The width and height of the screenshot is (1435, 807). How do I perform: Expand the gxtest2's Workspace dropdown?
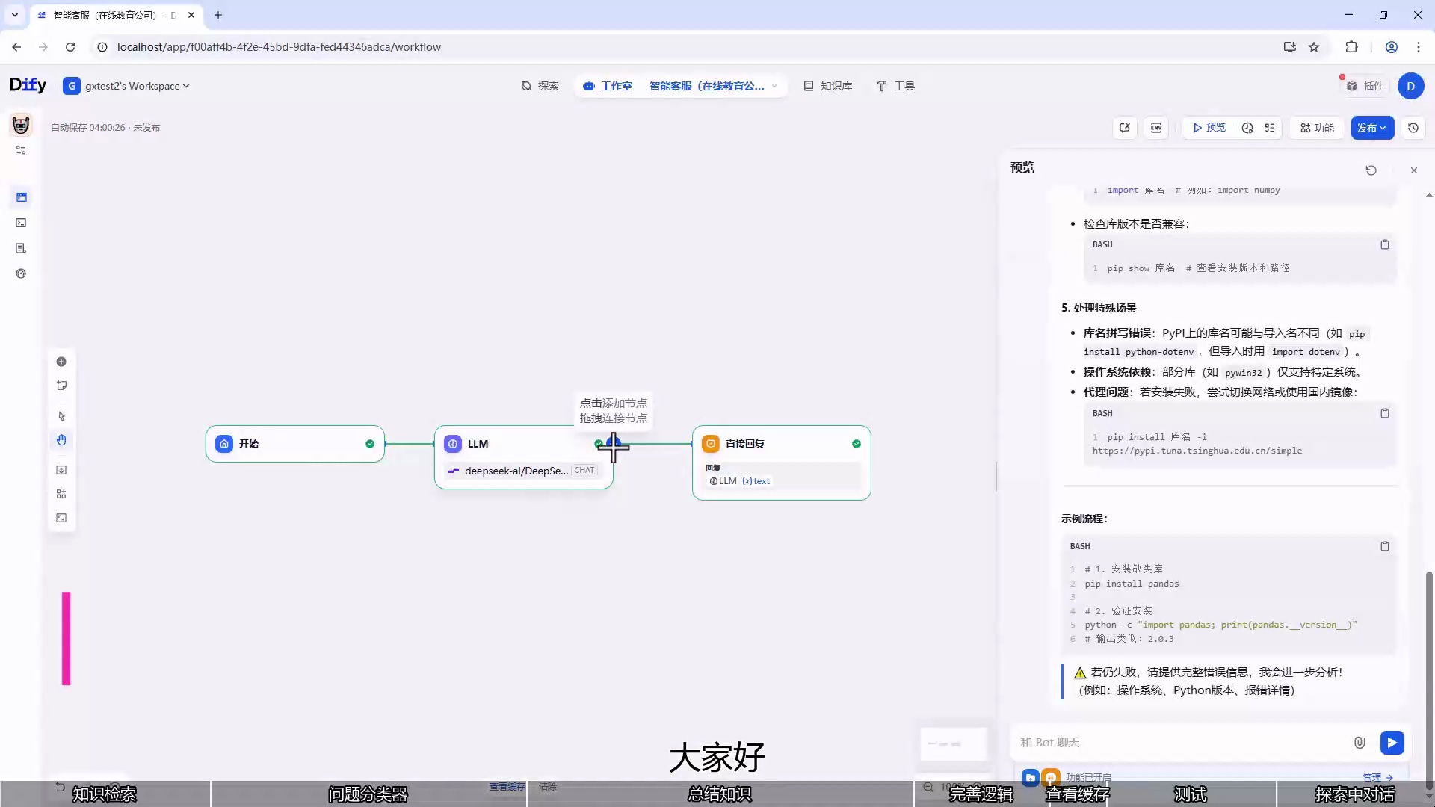click(126, 86)
